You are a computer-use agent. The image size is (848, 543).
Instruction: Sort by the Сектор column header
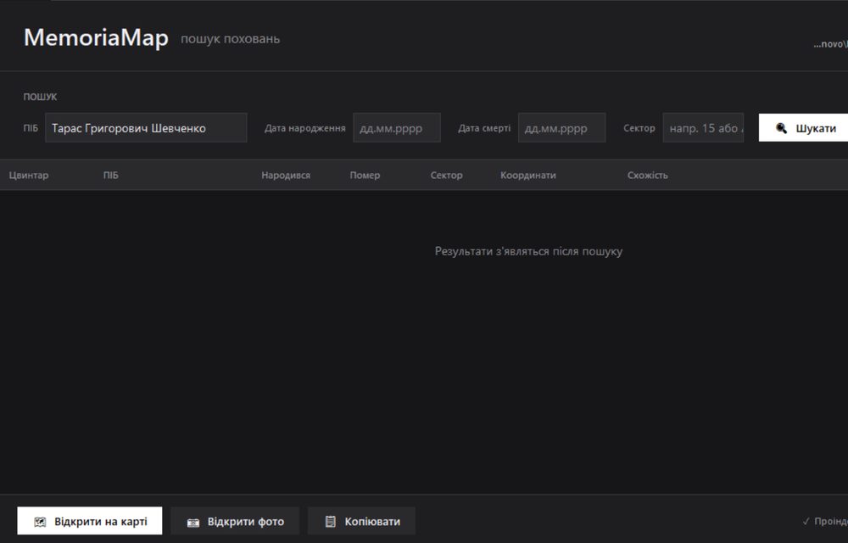[x=447, y=176]
